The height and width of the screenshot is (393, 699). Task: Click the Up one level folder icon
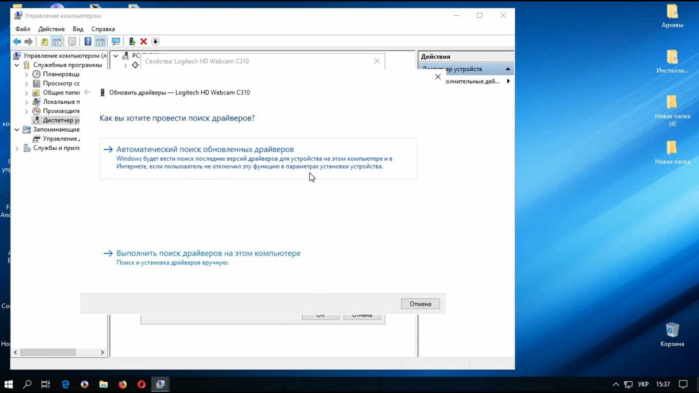(x=44, y=41)
